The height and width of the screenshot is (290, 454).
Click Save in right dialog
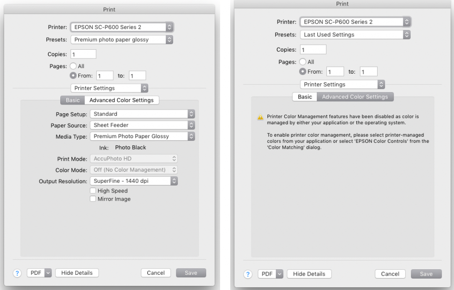tap(426, 274)
